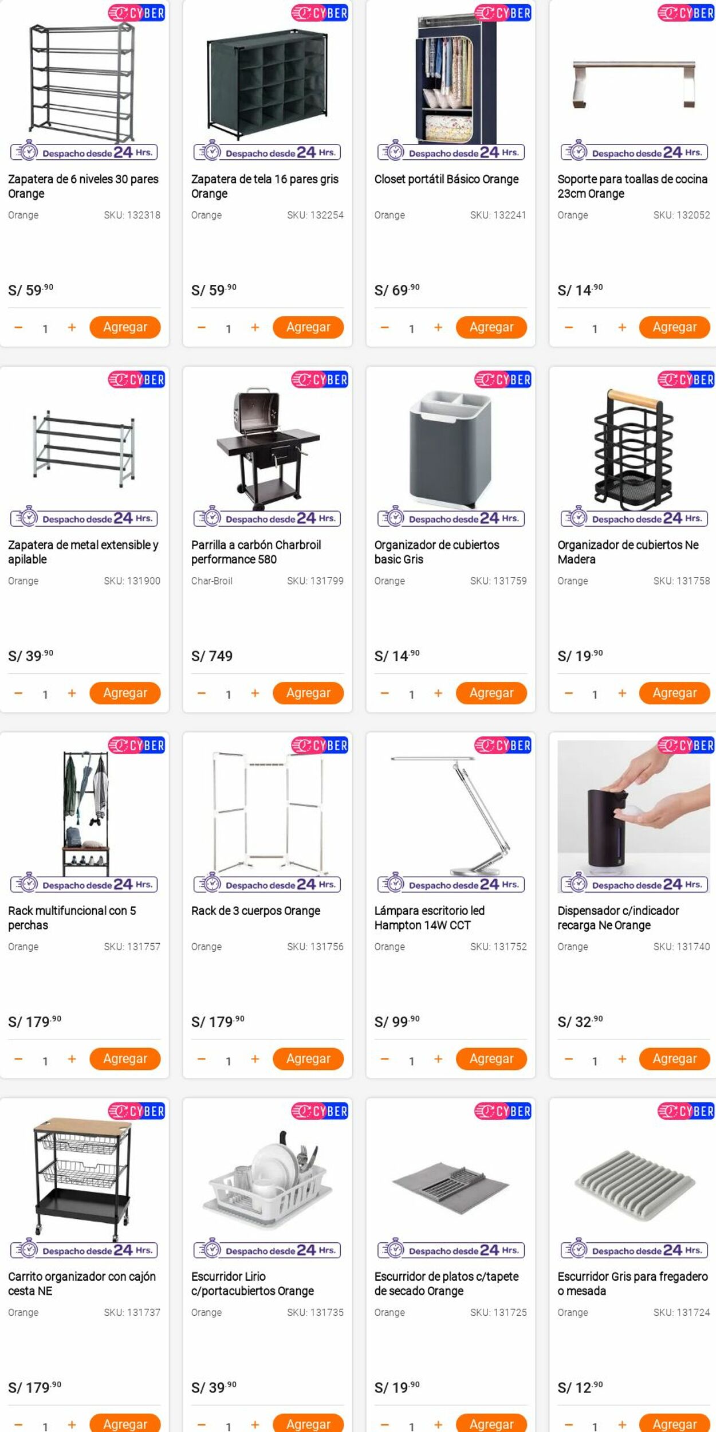716x1432 pixels.
Task: Click plus icon for Rack de 3 cuerpos
Action: (x=255, y=1059)
